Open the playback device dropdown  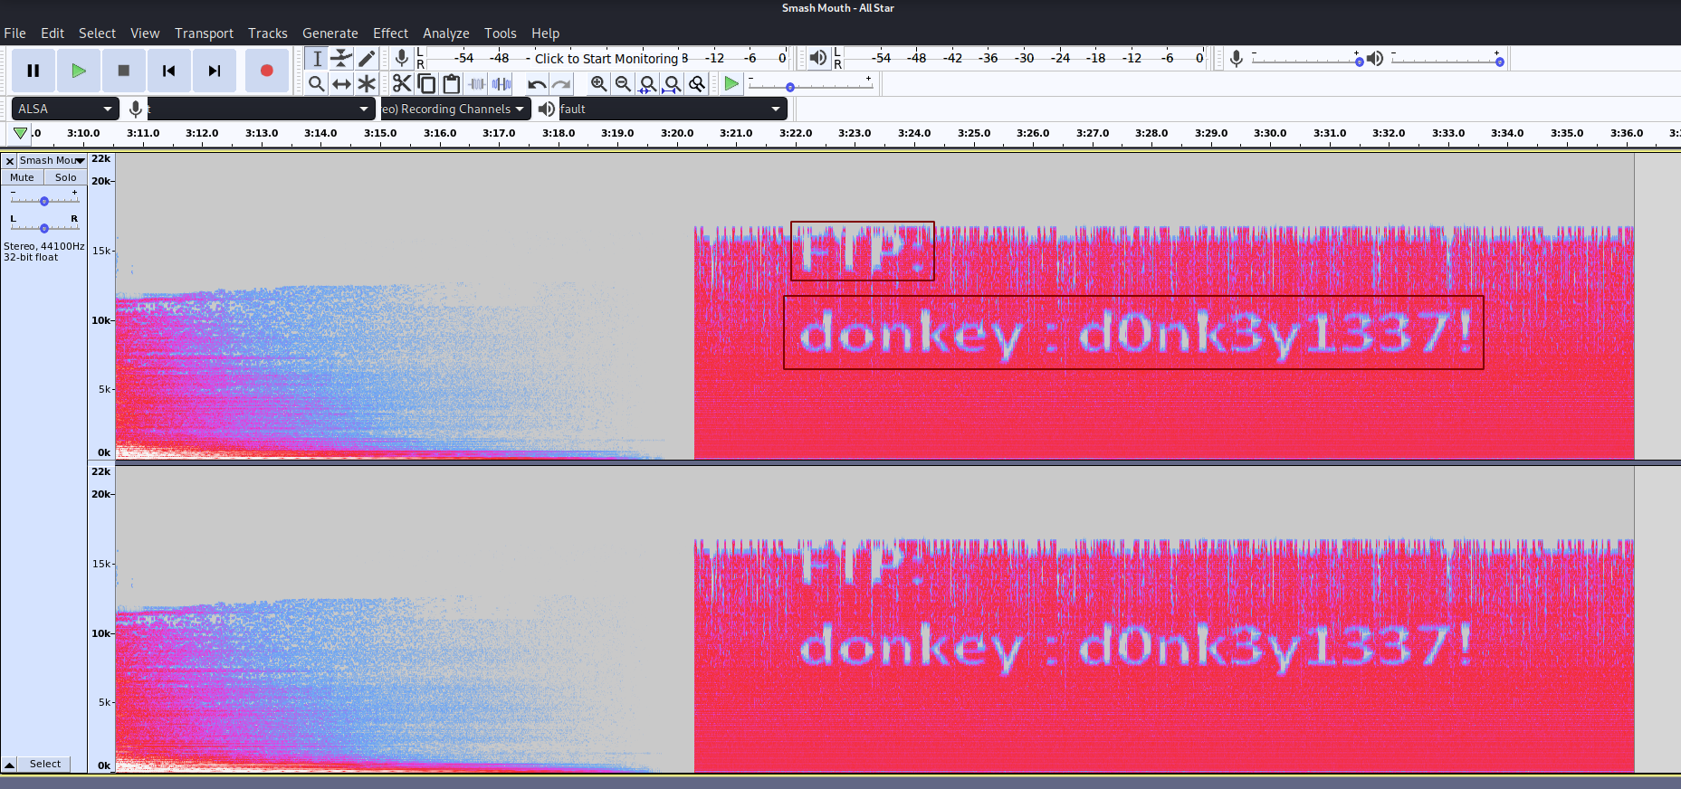click(673, 109)
